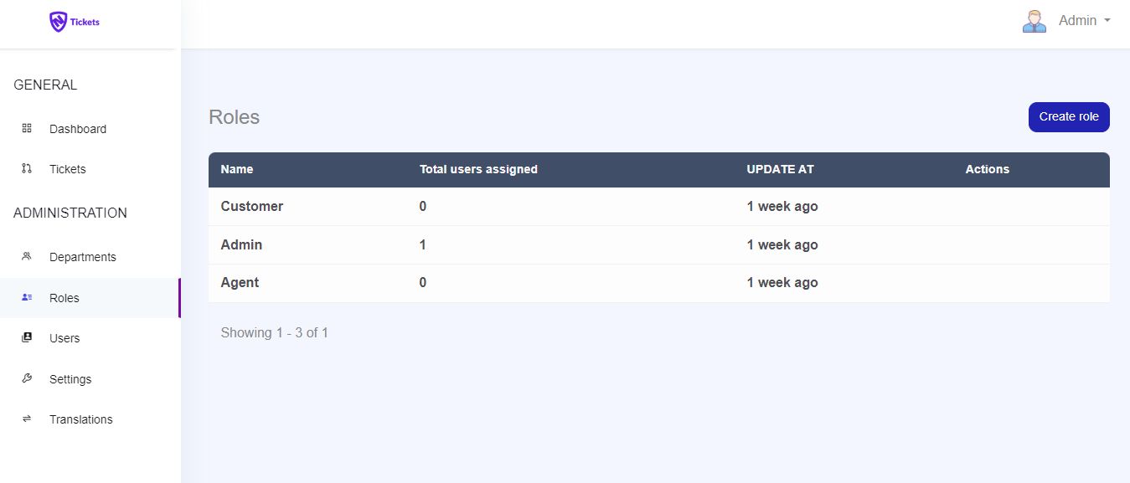Open the Admin account dropdown
The image size is (1130, 483).
1077,21
